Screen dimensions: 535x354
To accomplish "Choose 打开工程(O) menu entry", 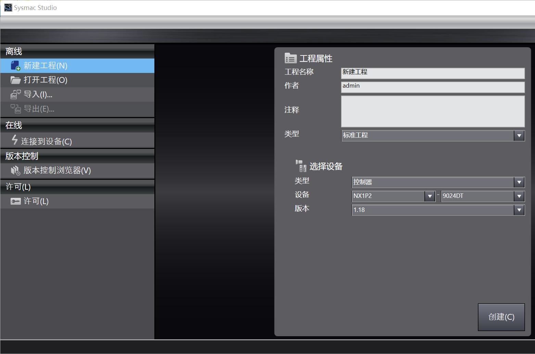I will [x=77, y=80].
